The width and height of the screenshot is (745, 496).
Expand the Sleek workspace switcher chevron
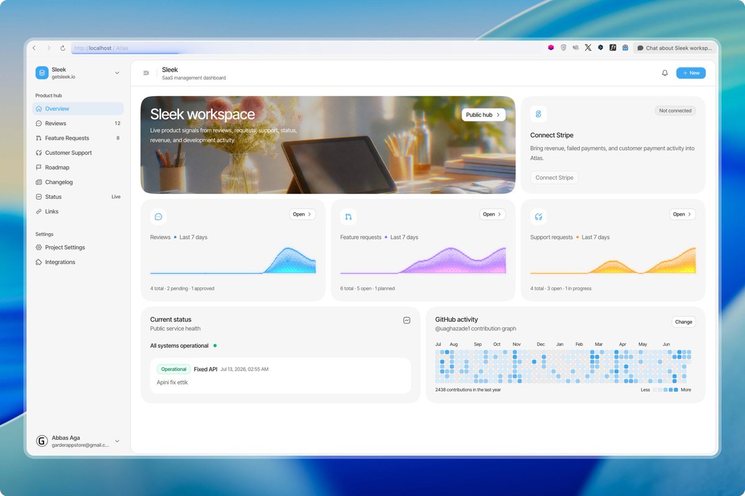point(117,73)
